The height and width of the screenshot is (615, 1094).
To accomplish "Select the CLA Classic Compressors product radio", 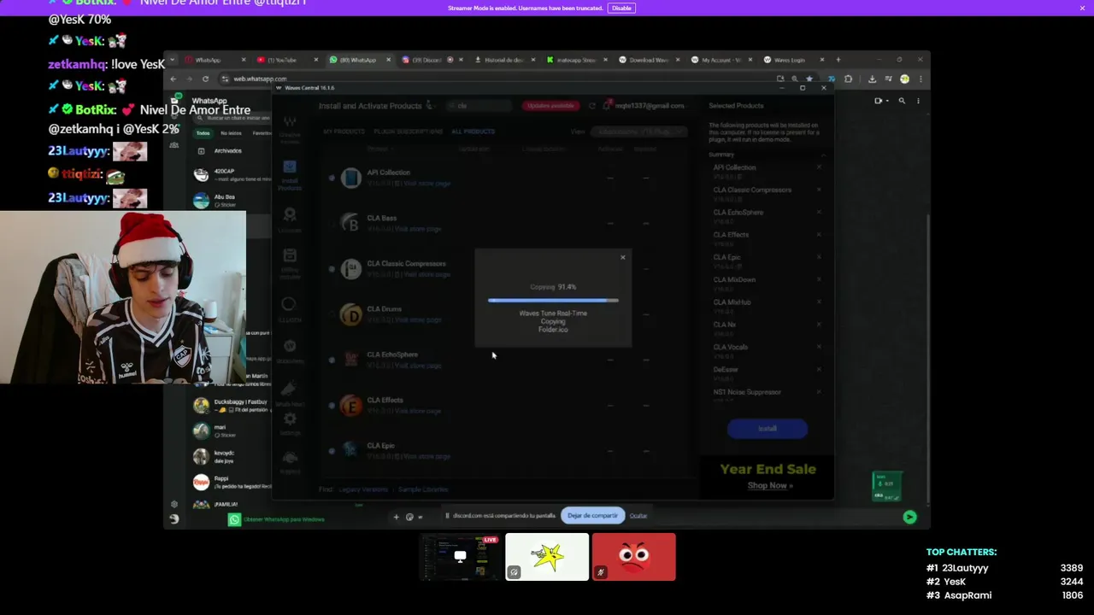I will [332, 268].
